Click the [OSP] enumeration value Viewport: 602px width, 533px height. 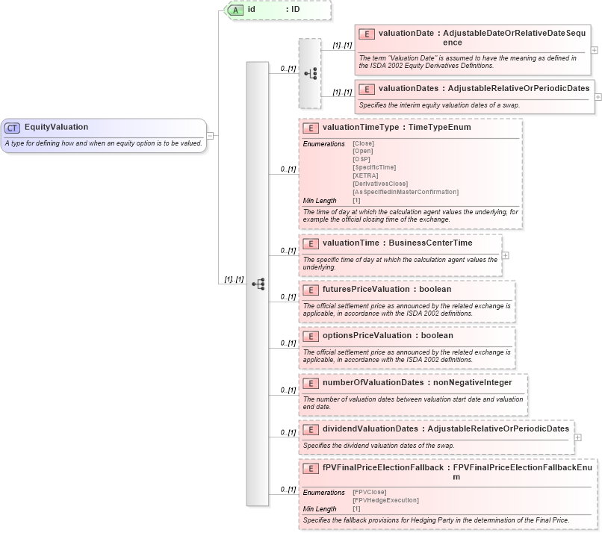pos(361,159)
